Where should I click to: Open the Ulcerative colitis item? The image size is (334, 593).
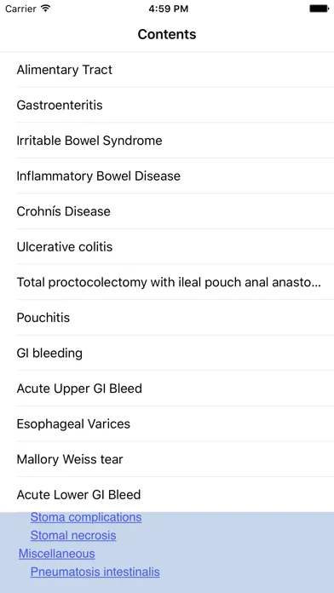167,247
